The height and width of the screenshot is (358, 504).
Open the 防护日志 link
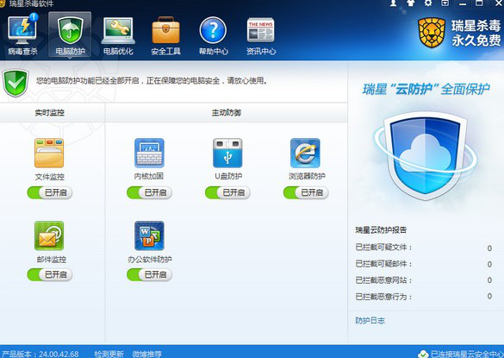point(370,320)
